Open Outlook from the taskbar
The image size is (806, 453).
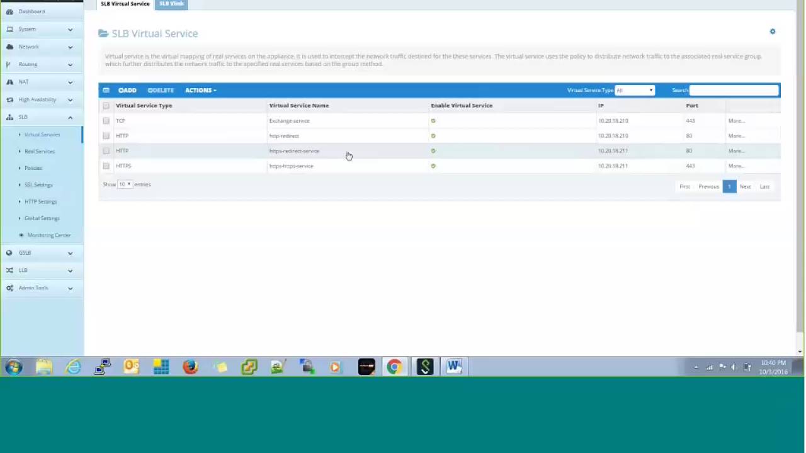(132, 366)
